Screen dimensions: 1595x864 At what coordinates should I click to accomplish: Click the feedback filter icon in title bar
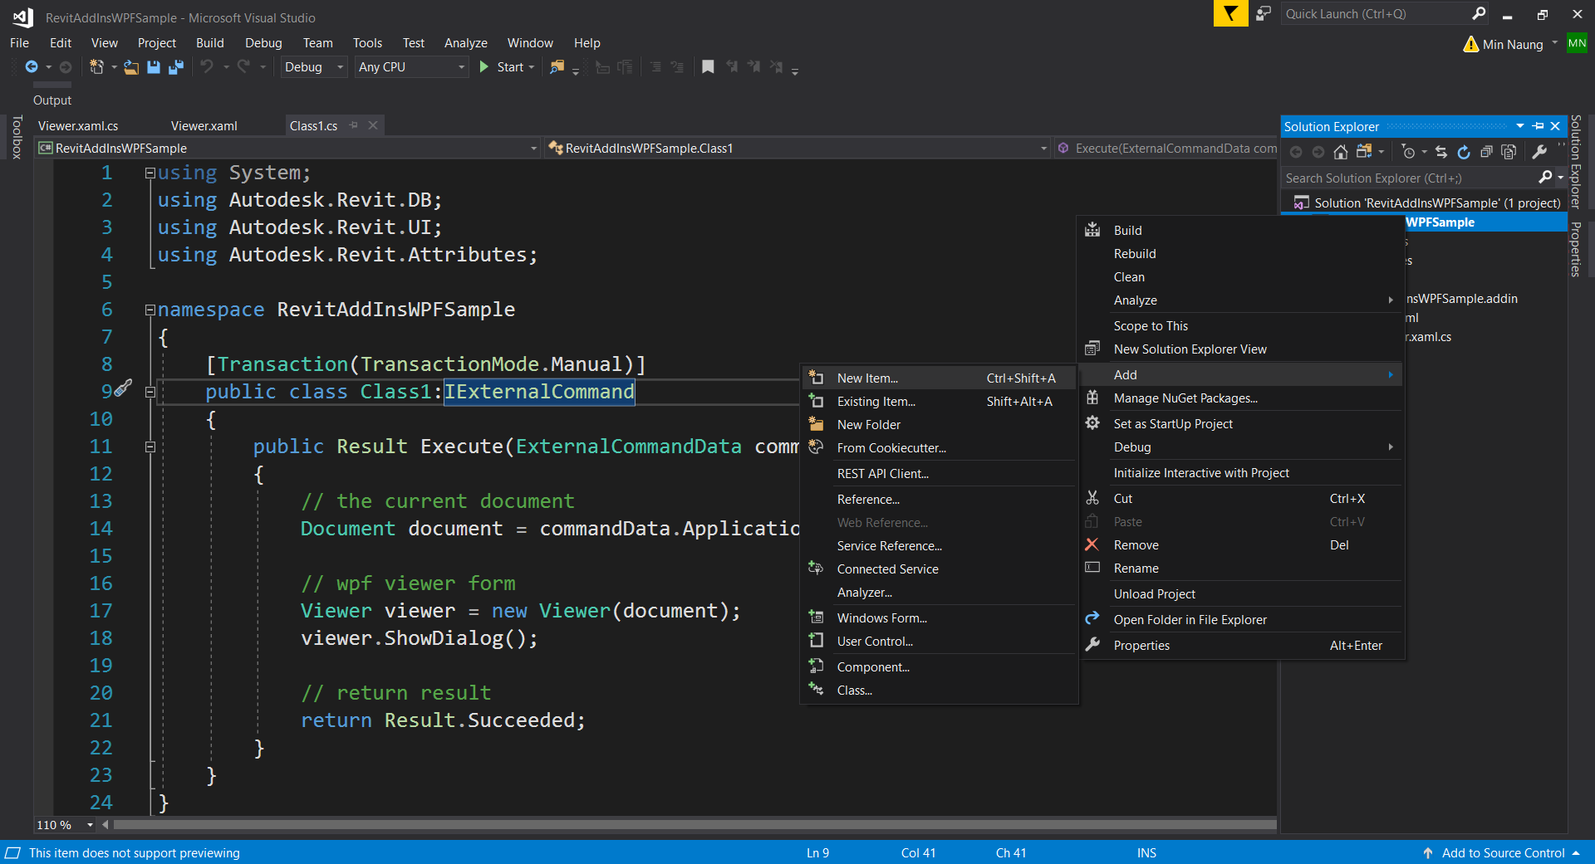point(1230,14)
